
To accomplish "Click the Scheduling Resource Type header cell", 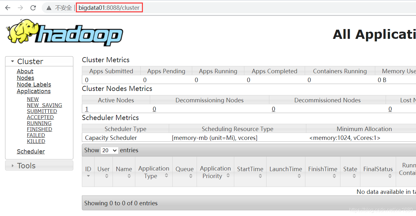I will pos(237,129).
